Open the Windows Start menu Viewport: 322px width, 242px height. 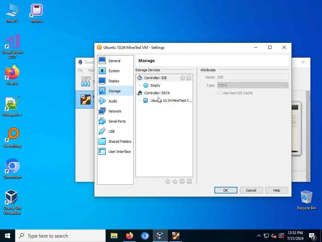click(8, 236)
